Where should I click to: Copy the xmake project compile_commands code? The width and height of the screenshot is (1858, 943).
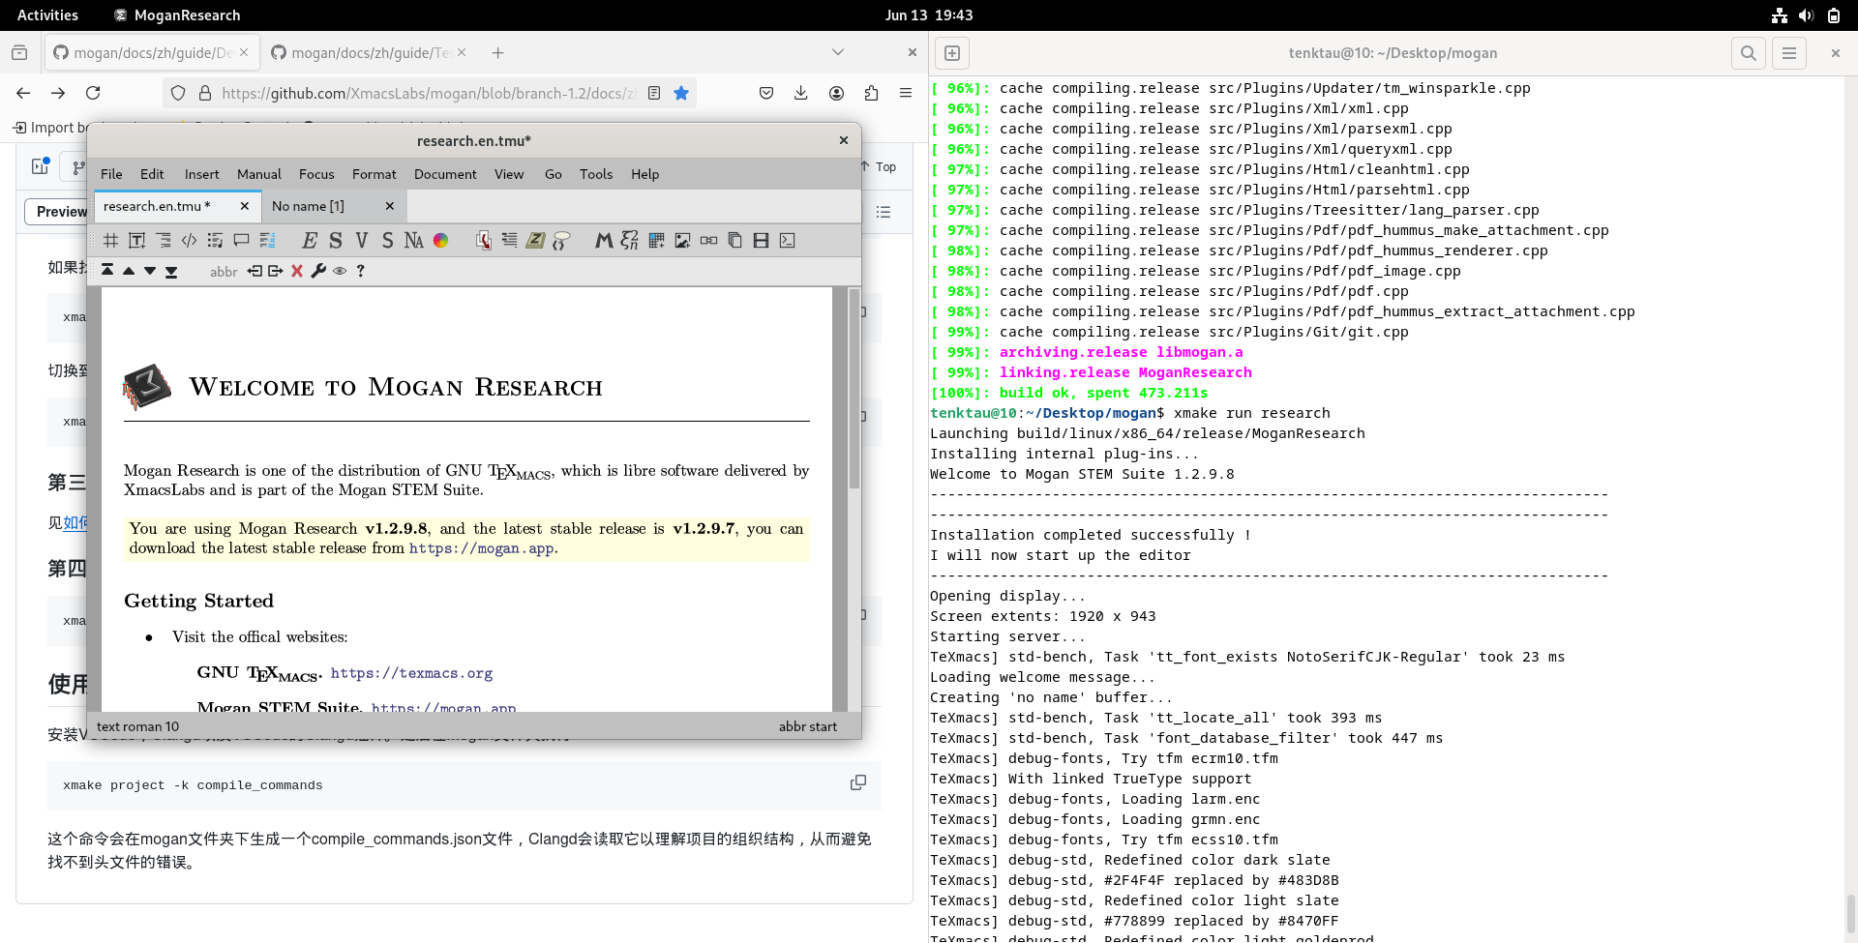click(858, 782)
